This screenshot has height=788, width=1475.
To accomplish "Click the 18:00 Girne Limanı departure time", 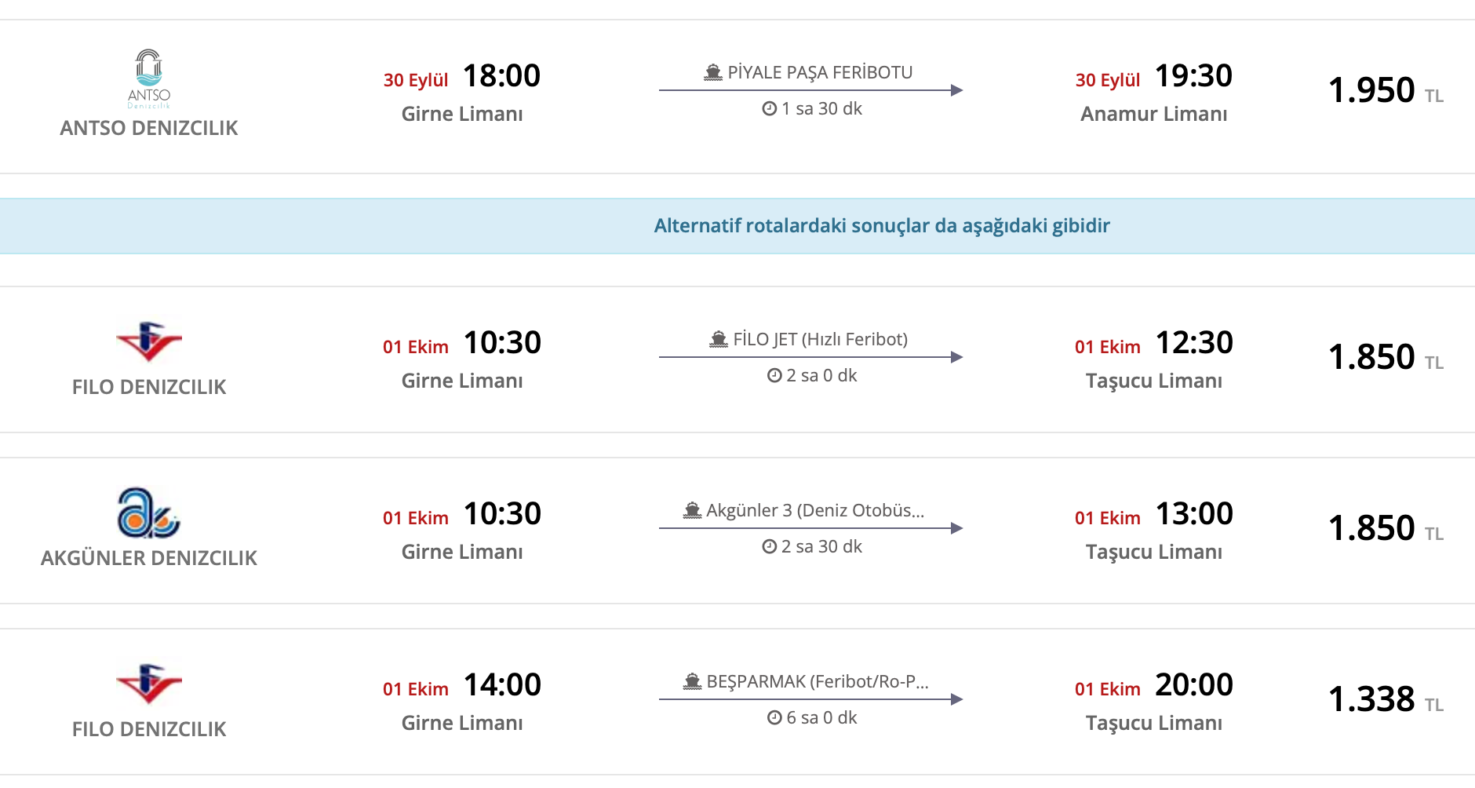I will point(501,76).
